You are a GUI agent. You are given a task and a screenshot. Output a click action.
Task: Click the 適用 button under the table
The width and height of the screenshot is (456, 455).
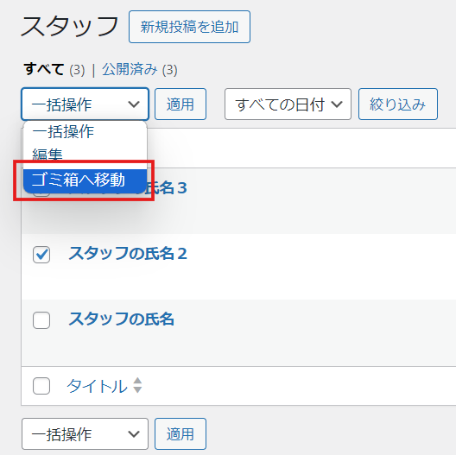pos(180,433)
